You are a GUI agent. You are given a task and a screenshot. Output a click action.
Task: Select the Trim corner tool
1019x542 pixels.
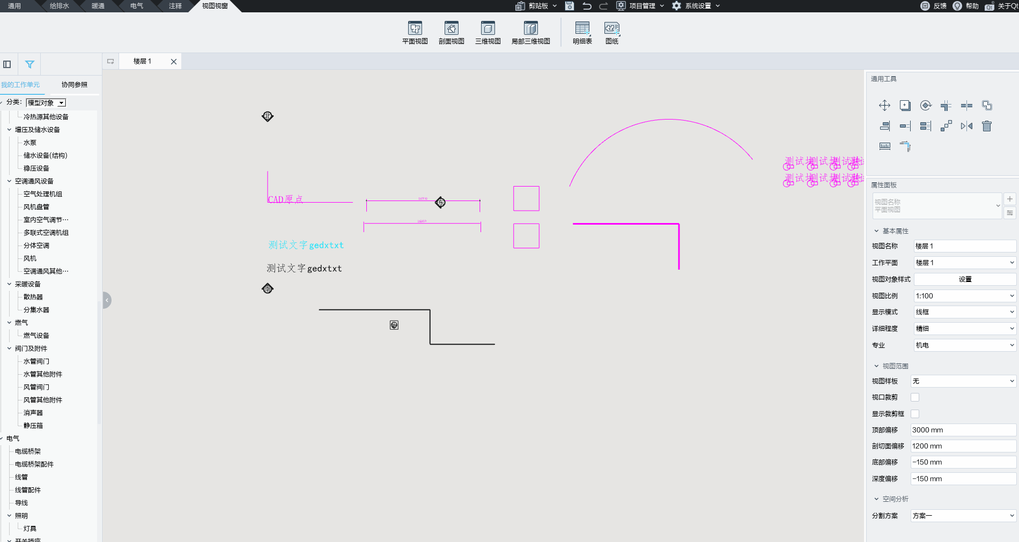pyautogui.click(x=946, y=106)
